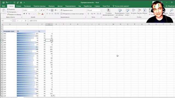Screen dimensions: 175x98
Task: Activate Format Painter (Формат по образцу)
Action: pos(14,14)
